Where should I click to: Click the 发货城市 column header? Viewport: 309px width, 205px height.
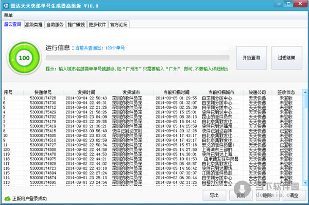[131, 92]
